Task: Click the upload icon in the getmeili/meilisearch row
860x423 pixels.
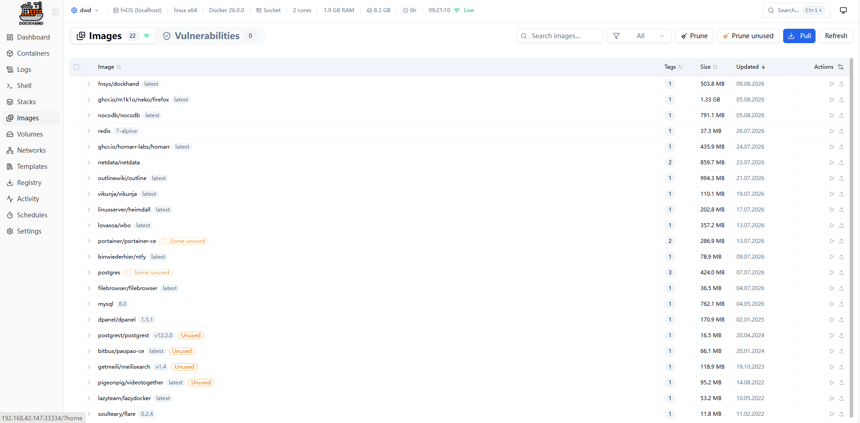Action: [x=842, y=367]
